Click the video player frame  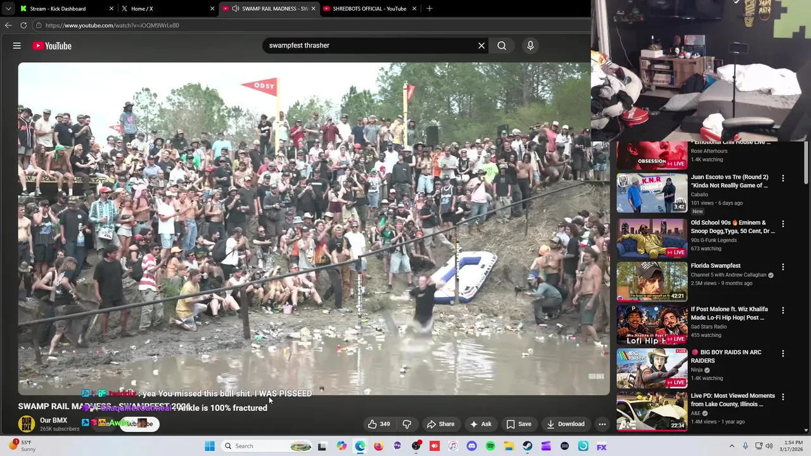[314, 228]
